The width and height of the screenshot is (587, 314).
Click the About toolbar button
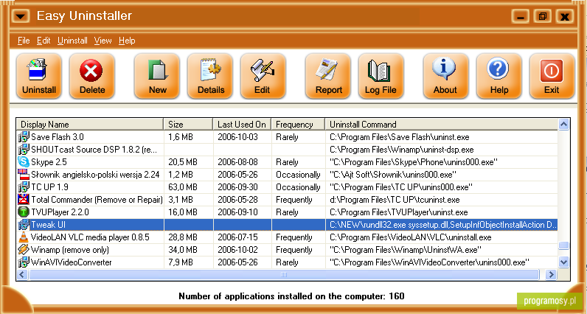coord(445,76)
